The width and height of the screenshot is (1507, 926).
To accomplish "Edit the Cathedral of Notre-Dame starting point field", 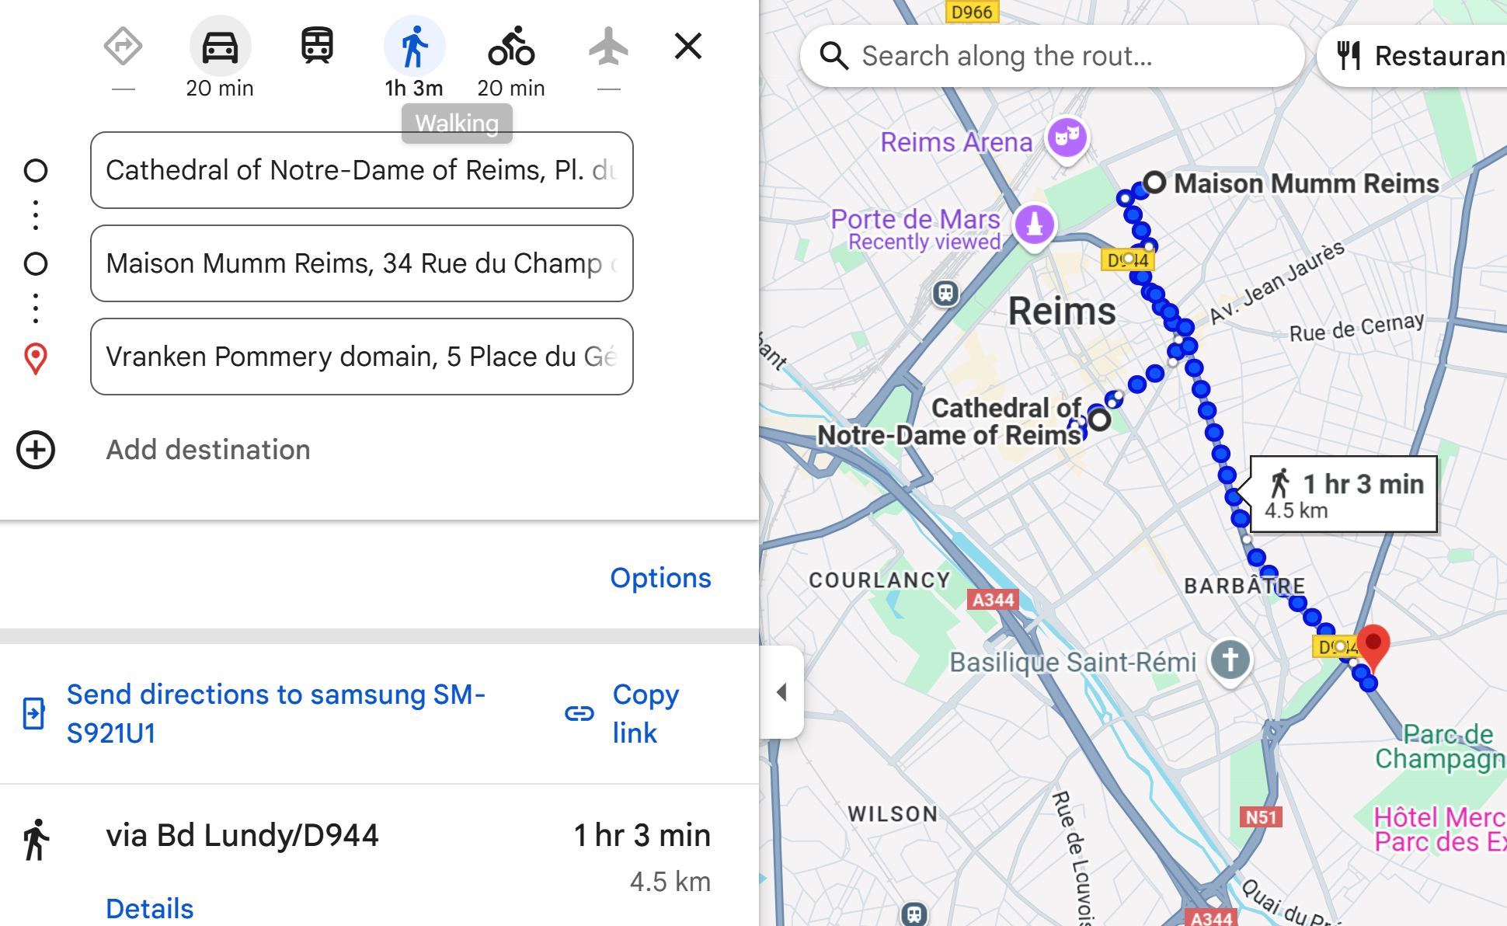I will pyautogui.click(x=362, y=170).
